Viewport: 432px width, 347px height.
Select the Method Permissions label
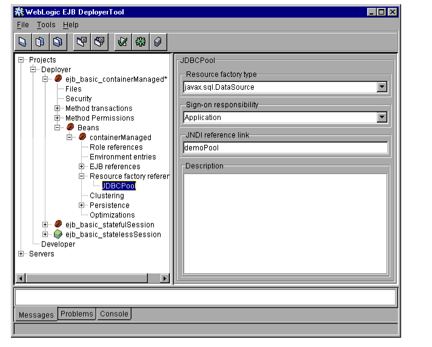(99, 118)
